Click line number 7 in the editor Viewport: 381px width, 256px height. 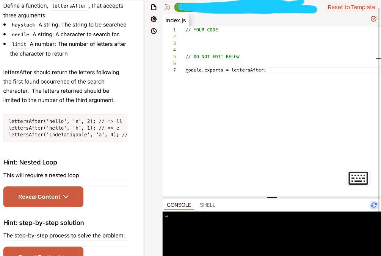point(174,70)
